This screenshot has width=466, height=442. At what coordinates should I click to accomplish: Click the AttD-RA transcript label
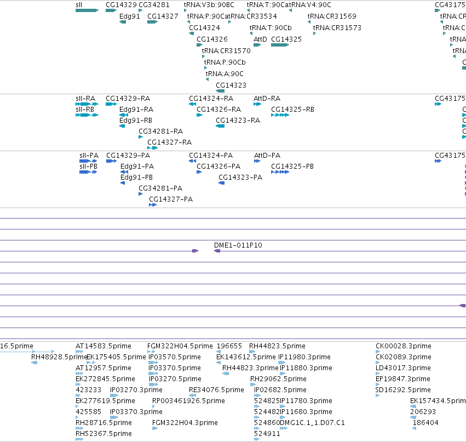(x=267, y=99)
